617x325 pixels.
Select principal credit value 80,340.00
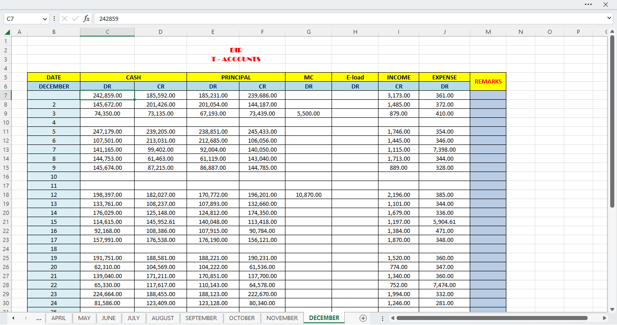[x=262, y=303]
